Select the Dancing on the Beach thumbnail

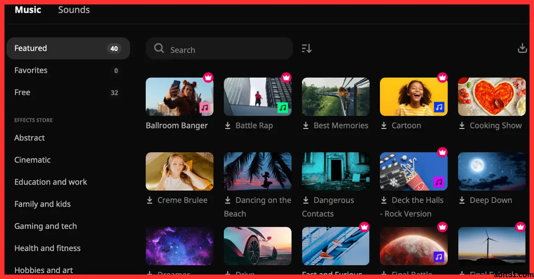tap(258, 171)
